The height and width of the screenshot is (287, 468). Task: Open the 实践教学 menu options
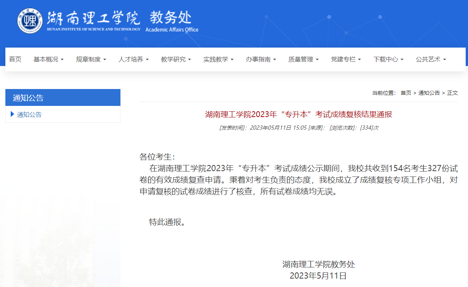point(216,59)
